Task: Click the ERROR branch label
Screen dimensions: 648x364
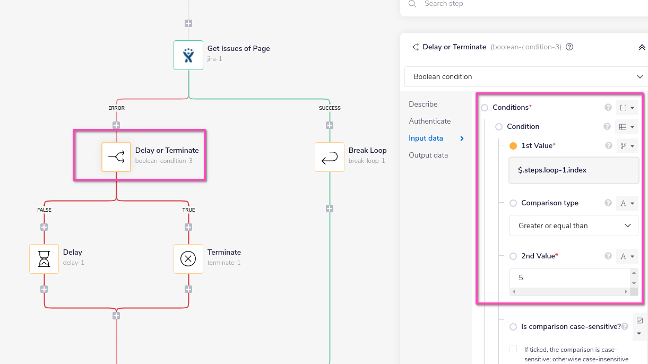Action: (116, 108)
